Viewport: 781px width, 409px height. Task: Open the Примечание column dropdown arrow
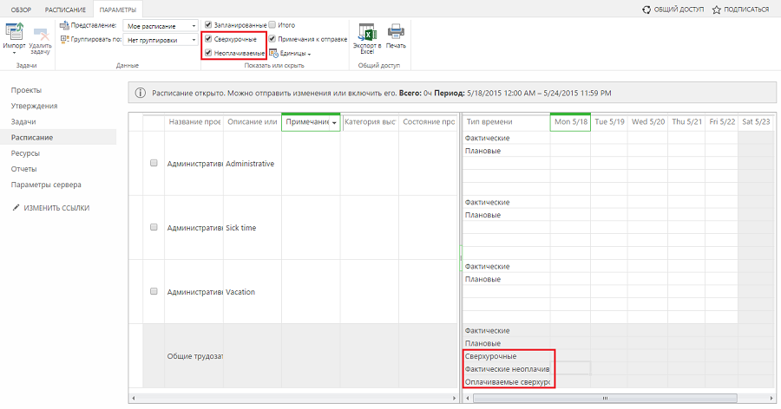tap(334, 122)
